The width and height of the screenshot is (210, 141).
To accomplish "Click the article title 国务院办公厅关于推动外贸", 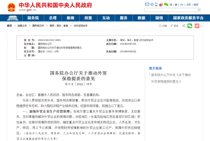I will coord(78,73).
